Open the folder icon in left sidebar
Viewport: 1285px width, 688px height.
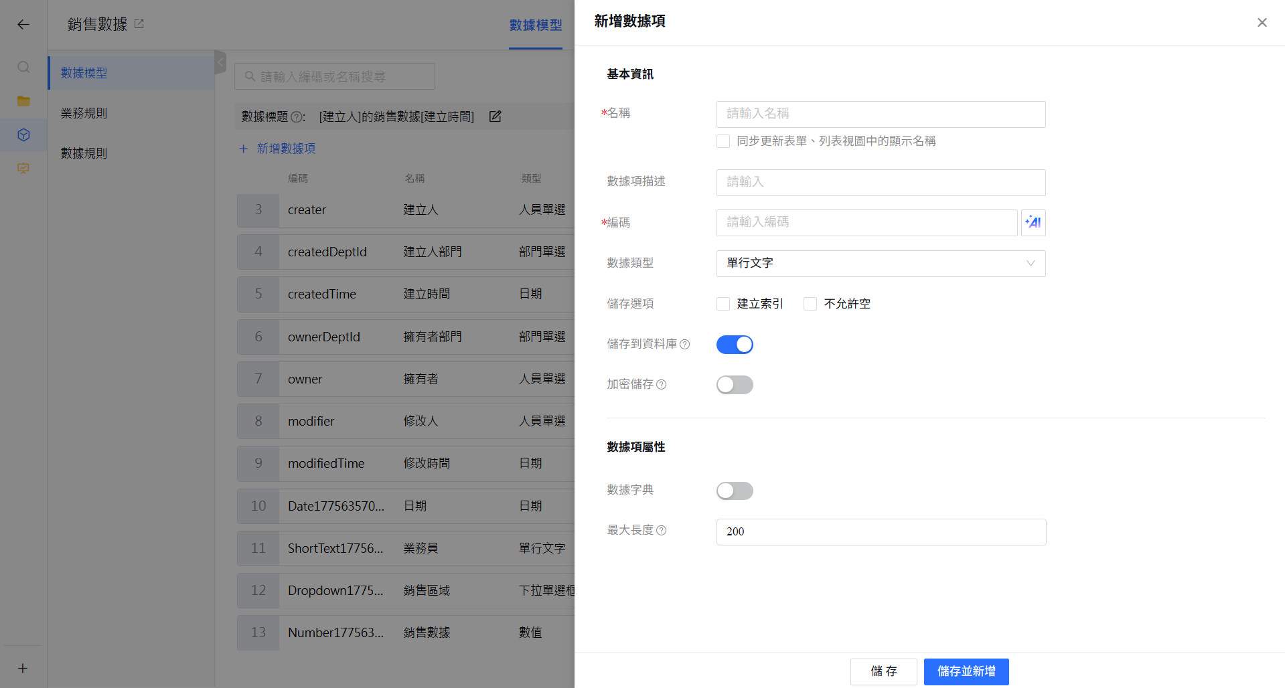[x=23, y=101]
